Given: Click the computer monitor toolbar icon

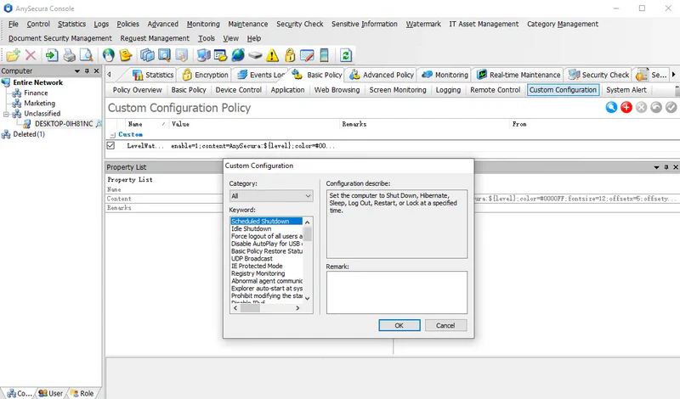Looking at the screenshot, I should 203,55.
